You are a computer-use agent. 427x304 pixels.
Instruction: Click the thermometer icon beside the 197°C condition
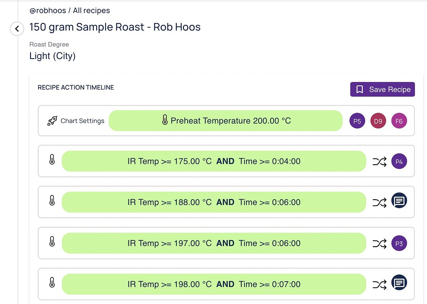pos(52,243)
